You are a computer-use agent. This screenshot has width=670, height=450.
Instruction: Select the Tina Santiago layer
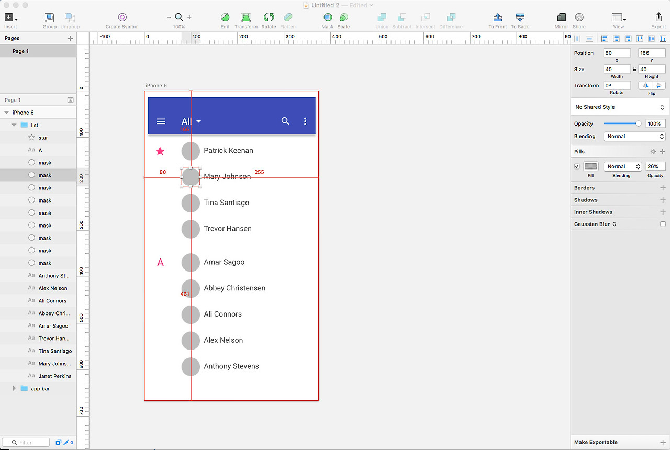point(38,351)
